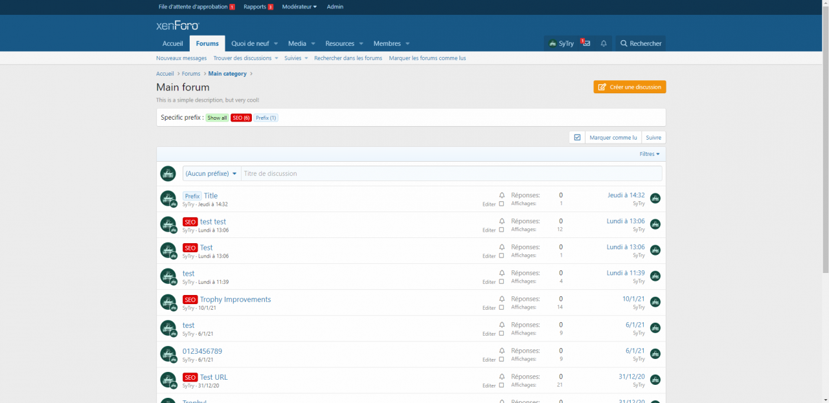
Task: Expand the Filtres dropdown
Action: [x=649, y=154]
